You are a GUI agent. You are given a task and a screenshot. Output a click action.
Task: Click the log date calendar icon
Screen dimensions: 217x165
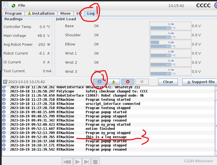[5, 82]
